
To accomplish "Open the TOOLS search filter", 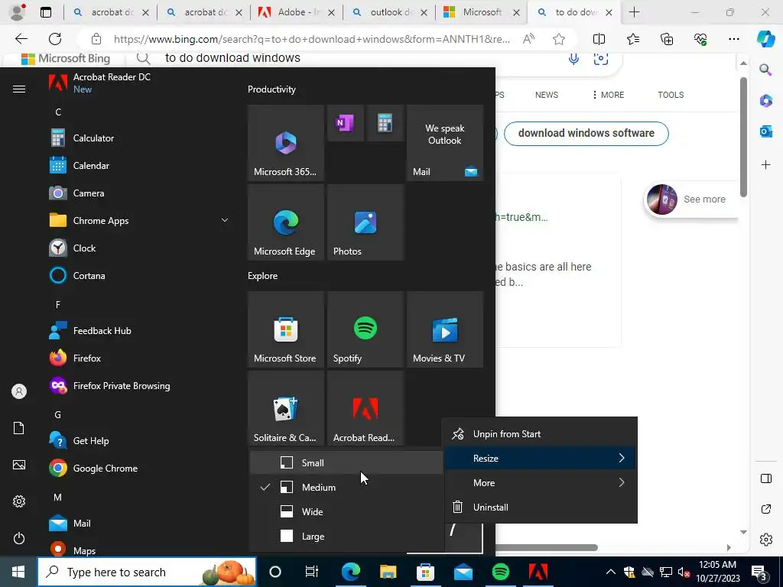I will pyautogui.click(x=671, y=95).
